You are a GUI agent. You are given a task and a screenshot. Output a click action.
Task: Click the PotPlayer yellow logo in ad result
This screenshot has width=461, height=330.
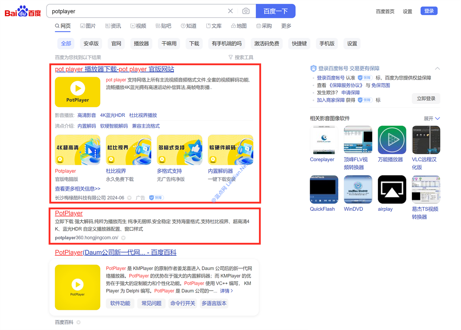[77, 92]
